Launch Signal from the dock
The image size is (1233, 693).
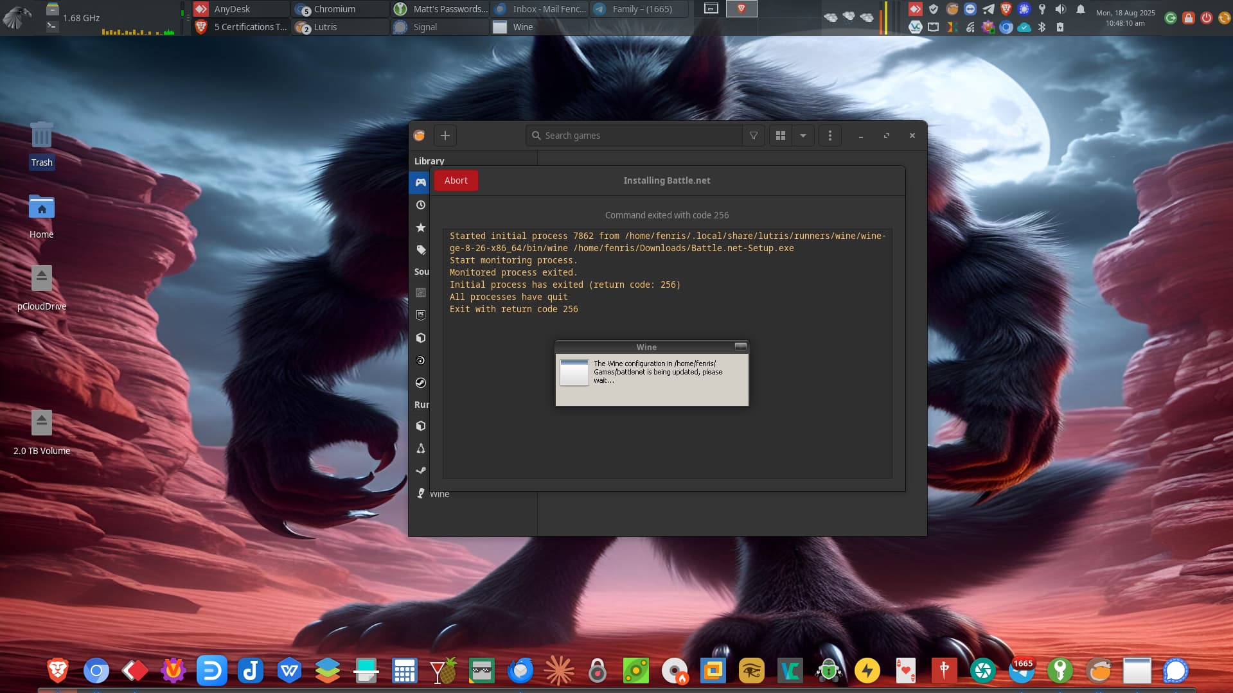1176,671
